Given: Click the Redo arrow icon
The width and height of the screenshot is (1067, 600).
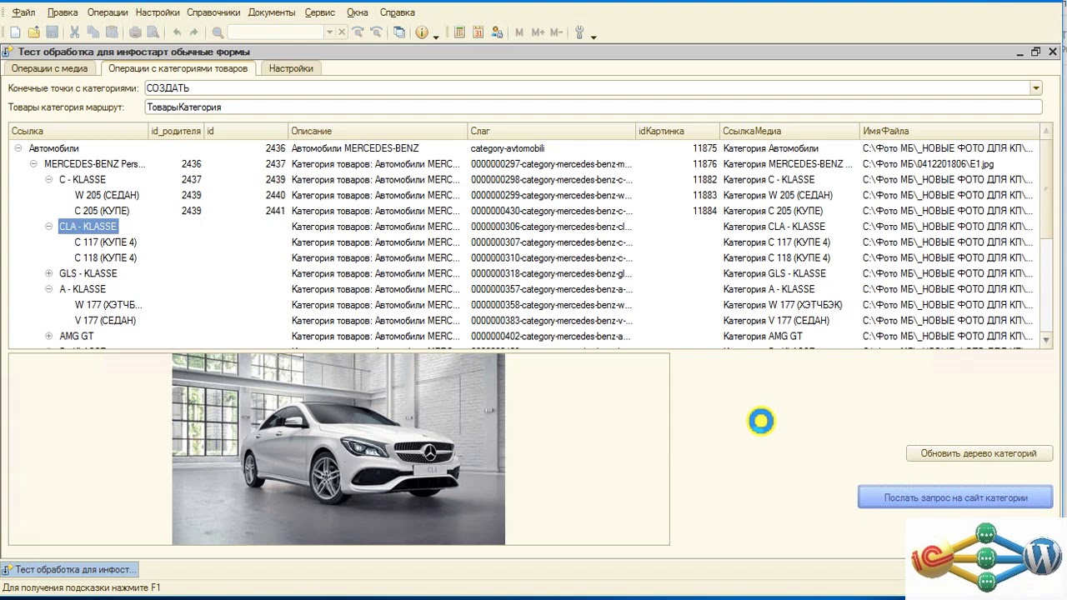Looking at the screenshot, I should (x=194, y=32).
